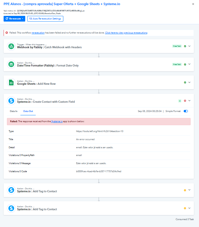Image resolution: width=199 pixels, height=227 pixels.
Task: Toggle the Simple Format switch
Action: click(x=186, y=111)
